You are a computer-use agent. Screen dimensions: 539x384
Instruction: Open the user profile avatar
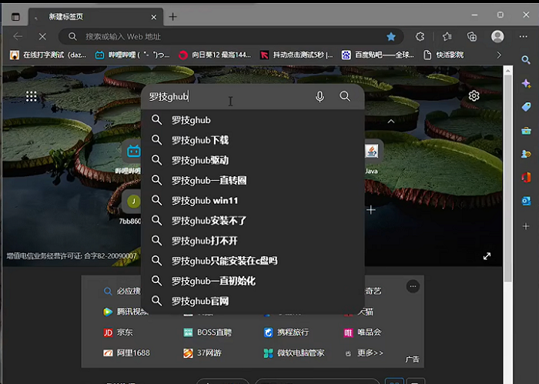pos(497,36)
